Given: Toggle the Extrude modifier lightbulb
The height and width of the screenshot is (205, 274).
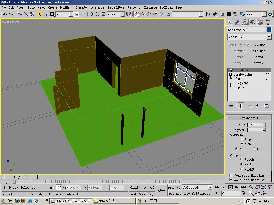Looking at the screenshot, I should pos(231,70).
